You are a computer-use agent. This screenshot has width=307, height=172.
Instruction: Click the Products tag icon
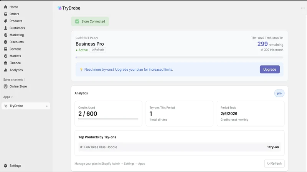(x=5, y=21)
